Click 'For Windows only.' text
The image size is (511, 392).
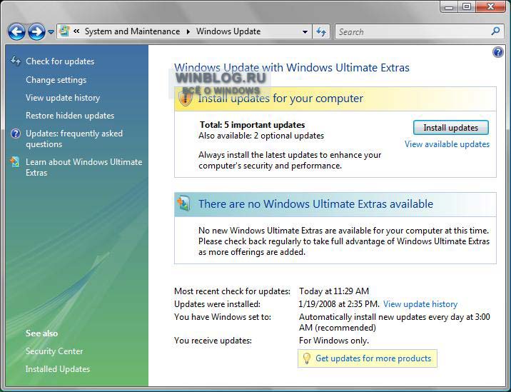334,341
